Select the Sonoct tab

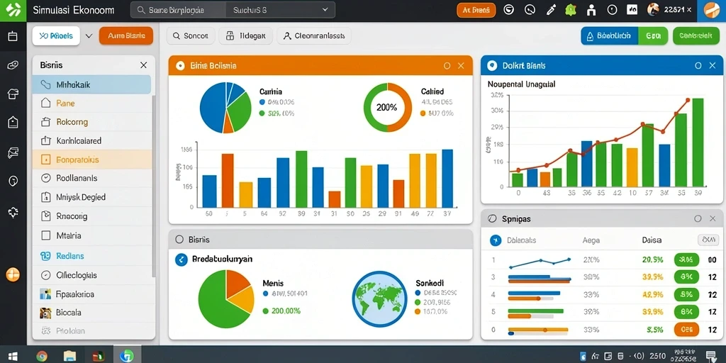(191, 35)
